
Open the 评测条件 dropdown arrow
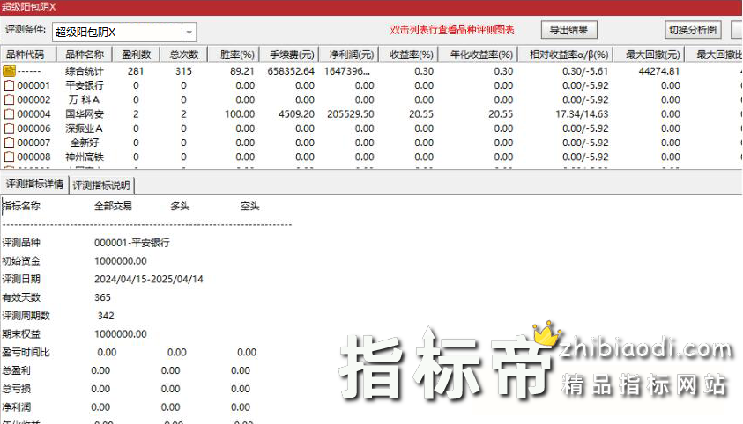189,33
